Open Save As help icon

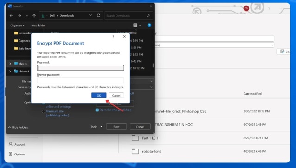point(149,25)
